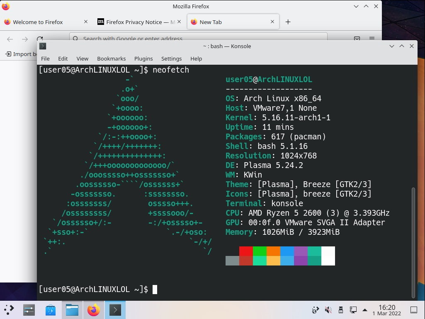Open Dolphin file manager from taskbar
This screenshot has height=319, width=425.
[72, 310]
